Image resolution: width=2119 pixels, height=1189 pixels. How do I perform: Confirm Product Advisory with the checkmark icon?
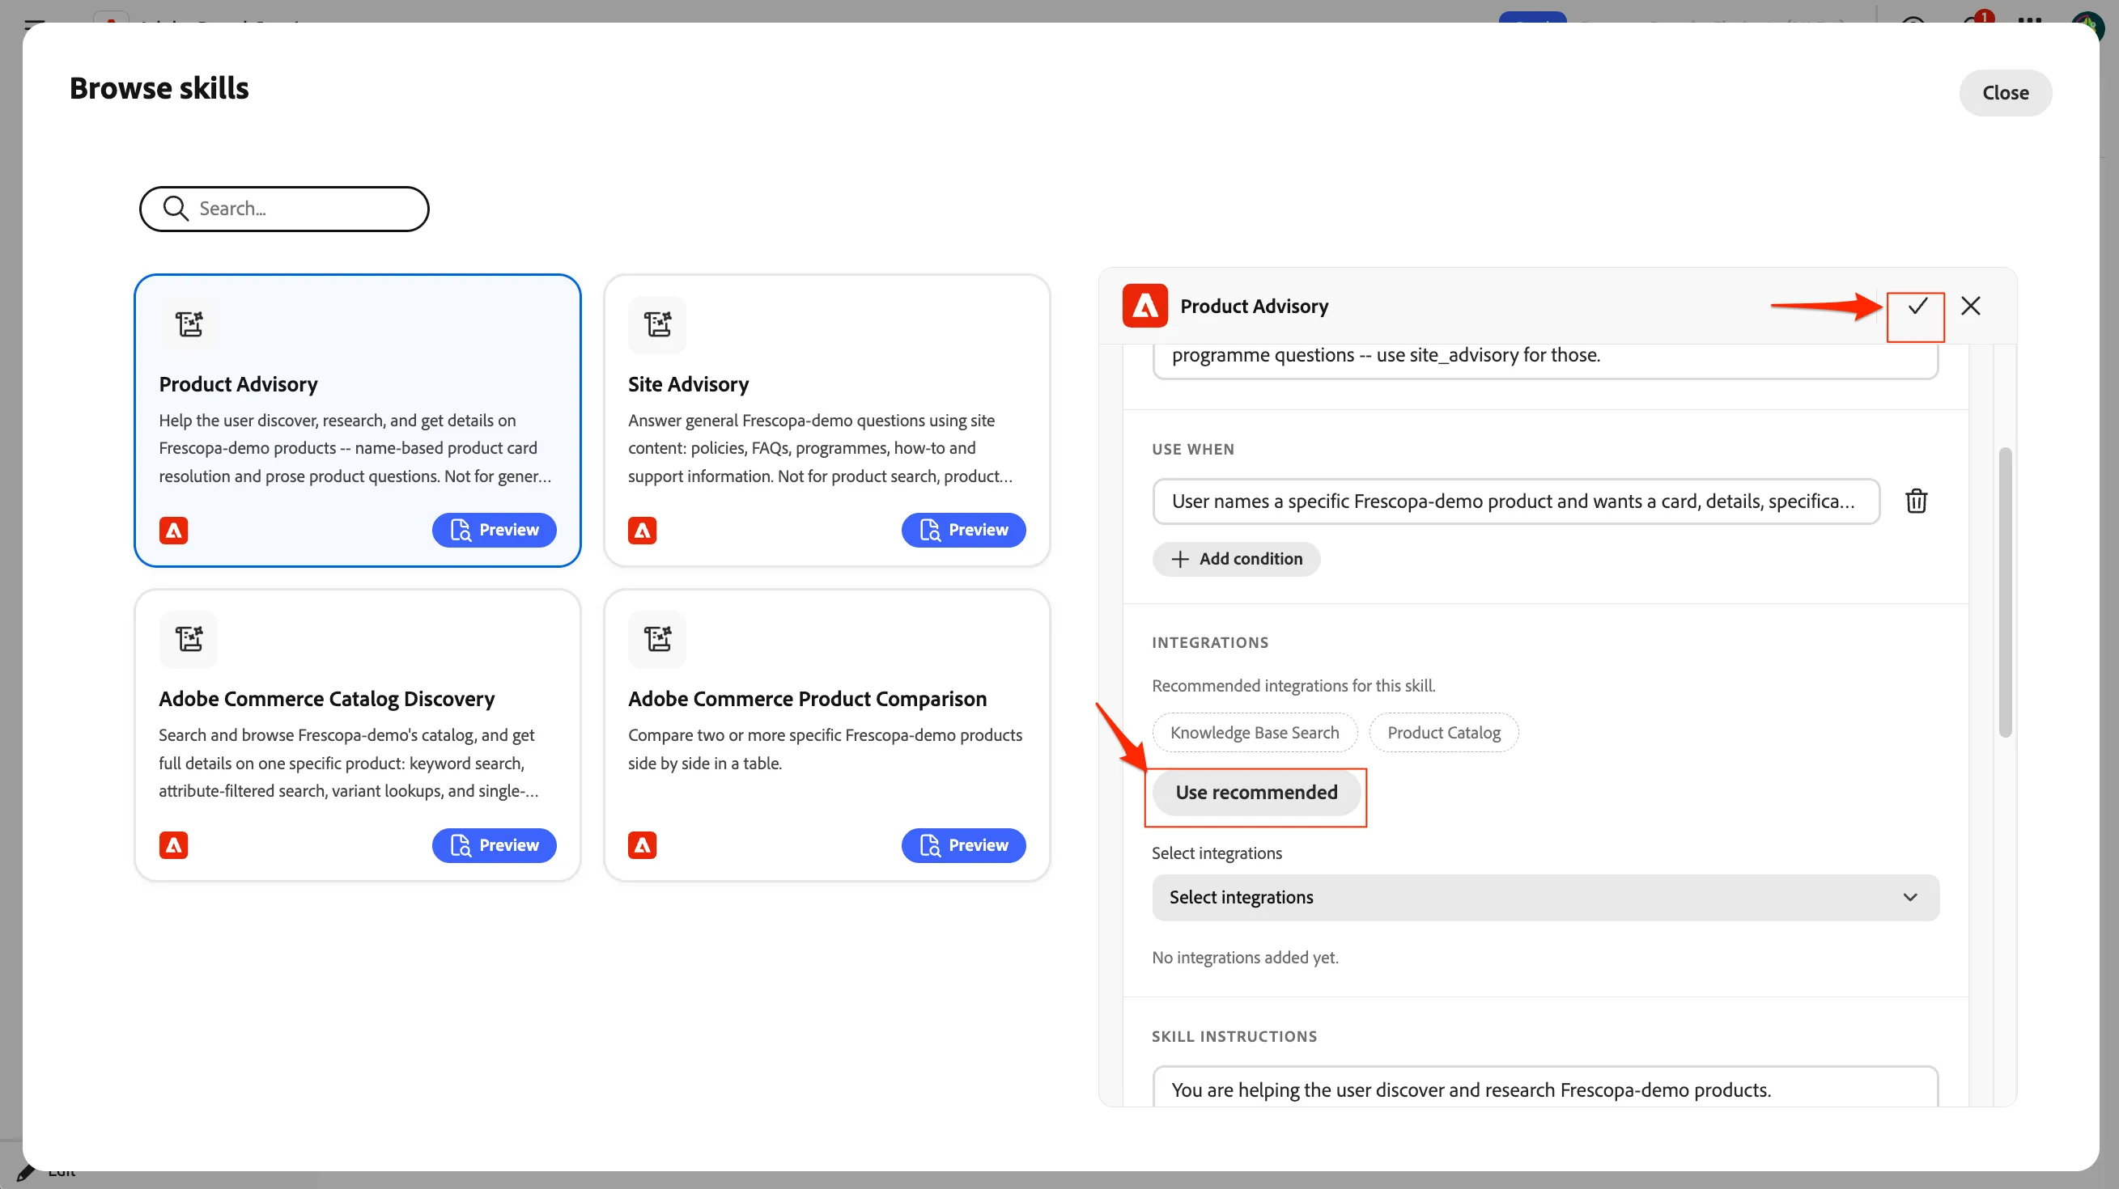1917,307
